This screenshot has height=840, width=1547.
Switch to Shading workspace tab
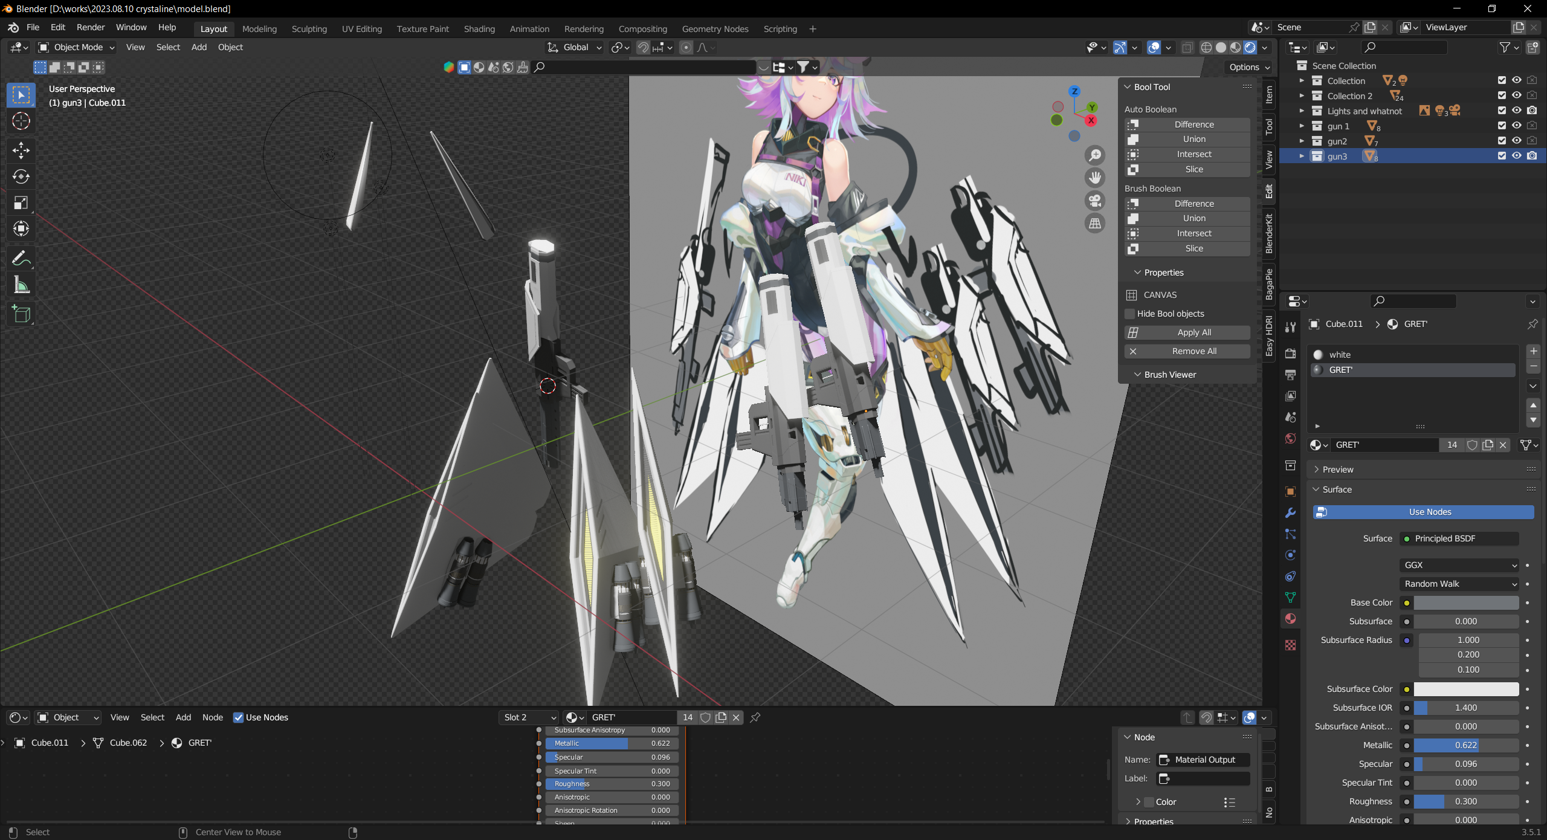[479, 29]
